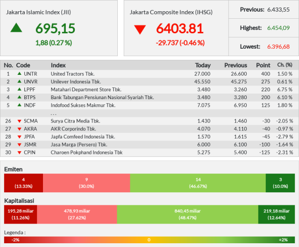Click the Point column header
The height and width of the screenshot is (247, 299).
(x=263, y=65)
